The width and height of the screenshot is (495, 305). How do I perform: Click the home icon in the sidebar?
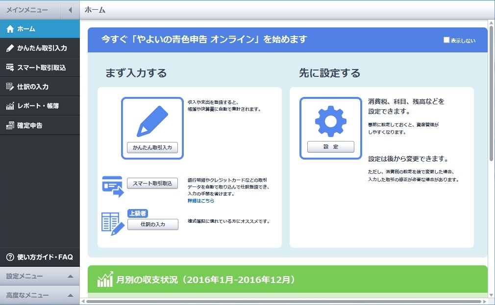point(10,29)
